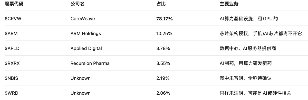Image resolution: width=308 pixels, height=100 pixels.
Task: Click the bold 78.17% value
Action: 164,19
